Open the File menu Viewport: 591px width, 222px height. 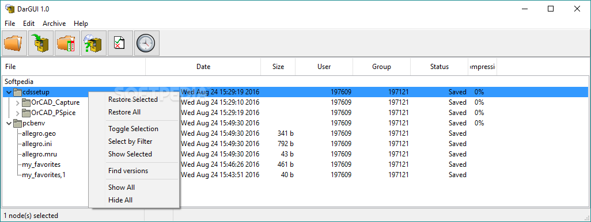coord(10,24)
